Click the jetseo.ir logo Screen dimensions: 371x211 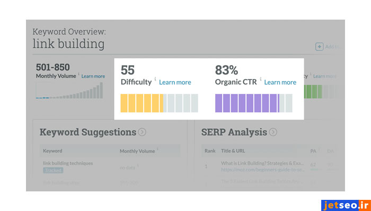pos(346,205)
